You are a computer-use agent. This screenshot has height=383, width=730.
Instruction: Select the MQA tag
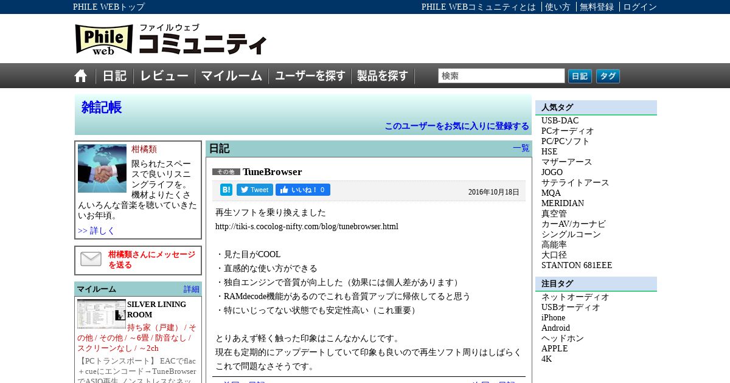(551, 193)
